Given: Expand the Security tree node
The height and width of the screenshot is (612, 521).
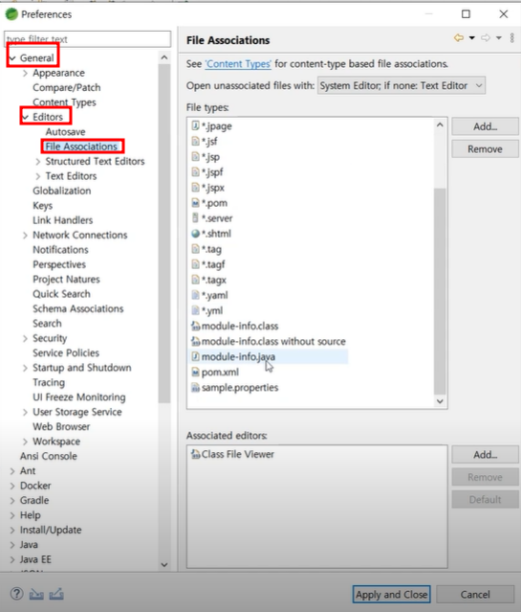Looking at the screenshot, I should pos(25,338).
